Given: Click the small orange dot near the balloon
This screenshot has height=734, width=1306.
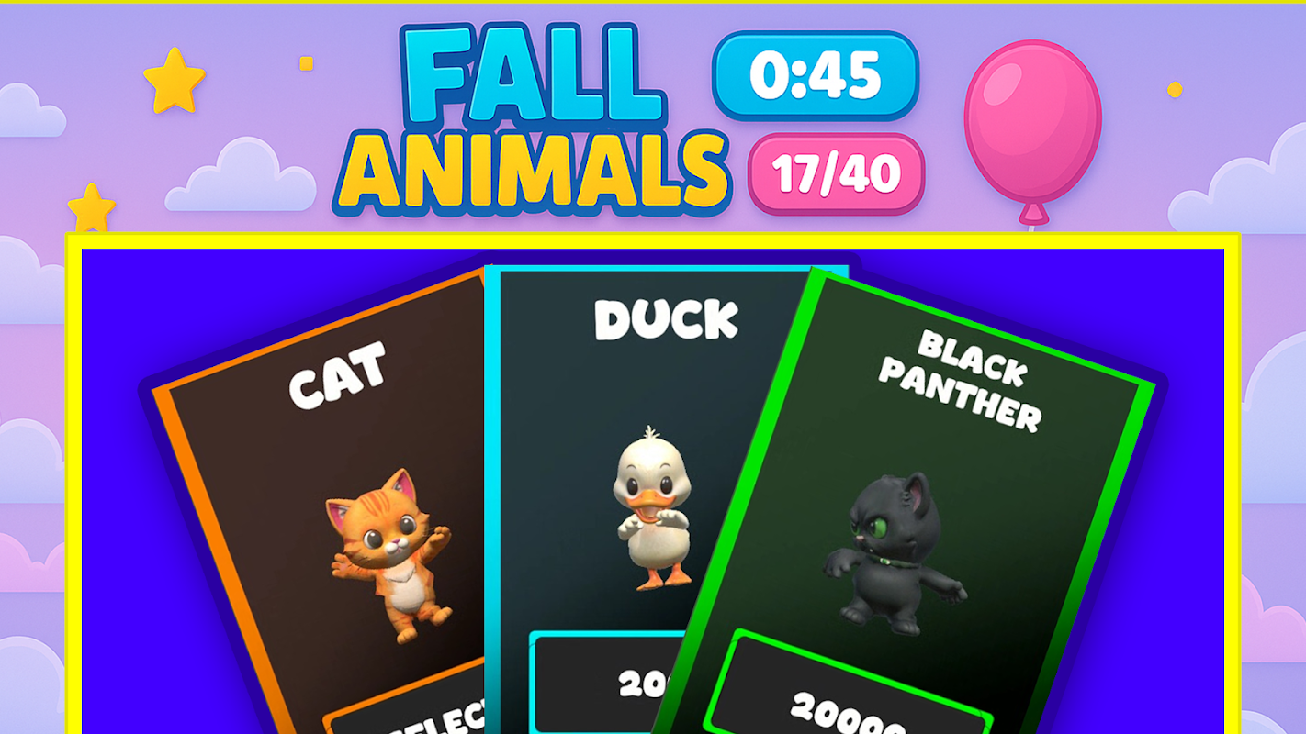Looking at the screenshot, I should coord(1175,89).
